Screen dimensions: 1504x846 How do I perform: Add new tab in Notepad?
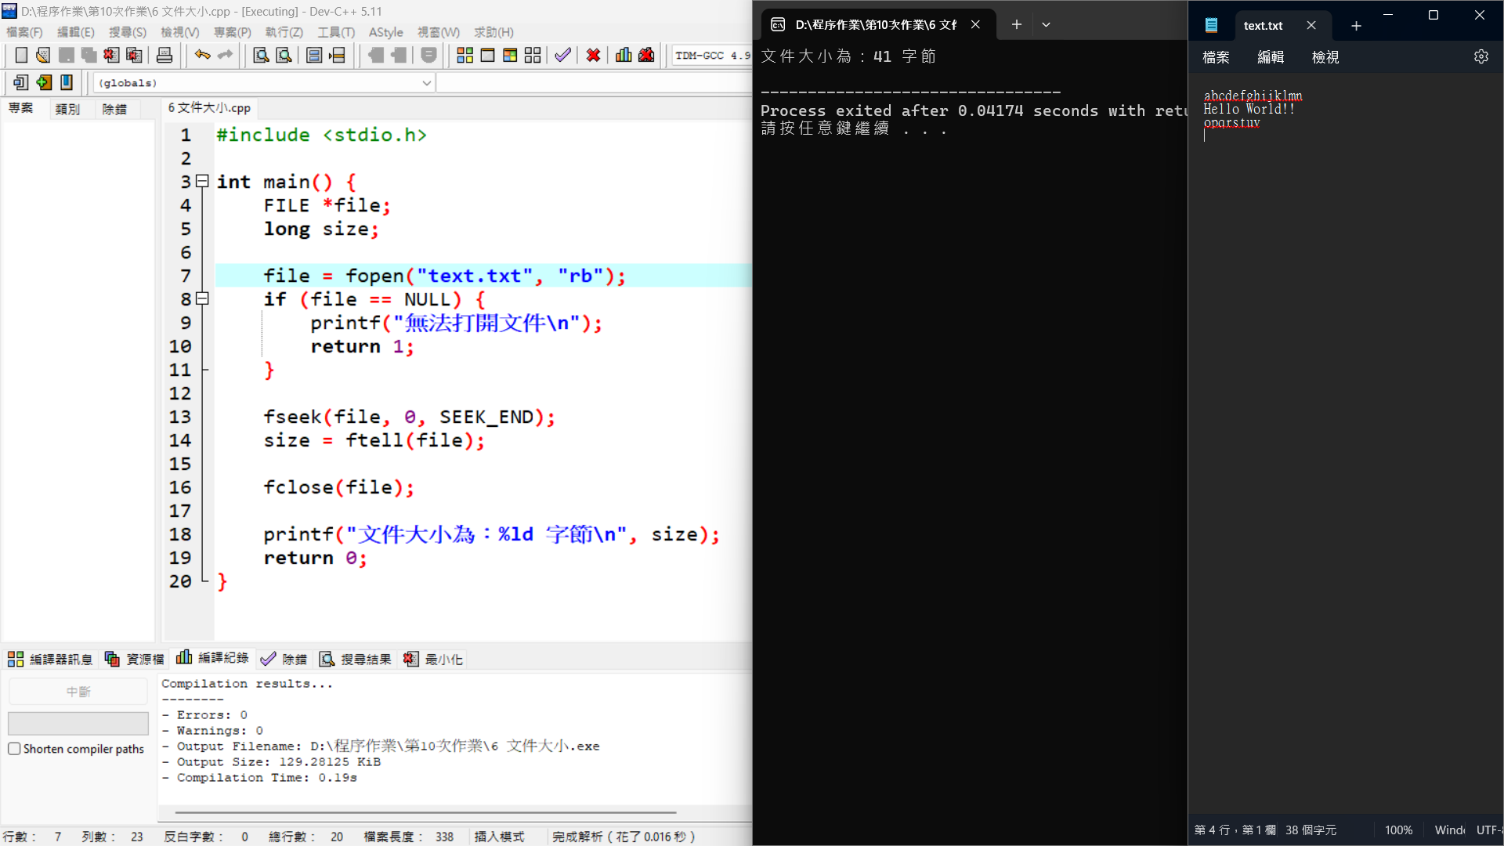tap(1356, 26)
